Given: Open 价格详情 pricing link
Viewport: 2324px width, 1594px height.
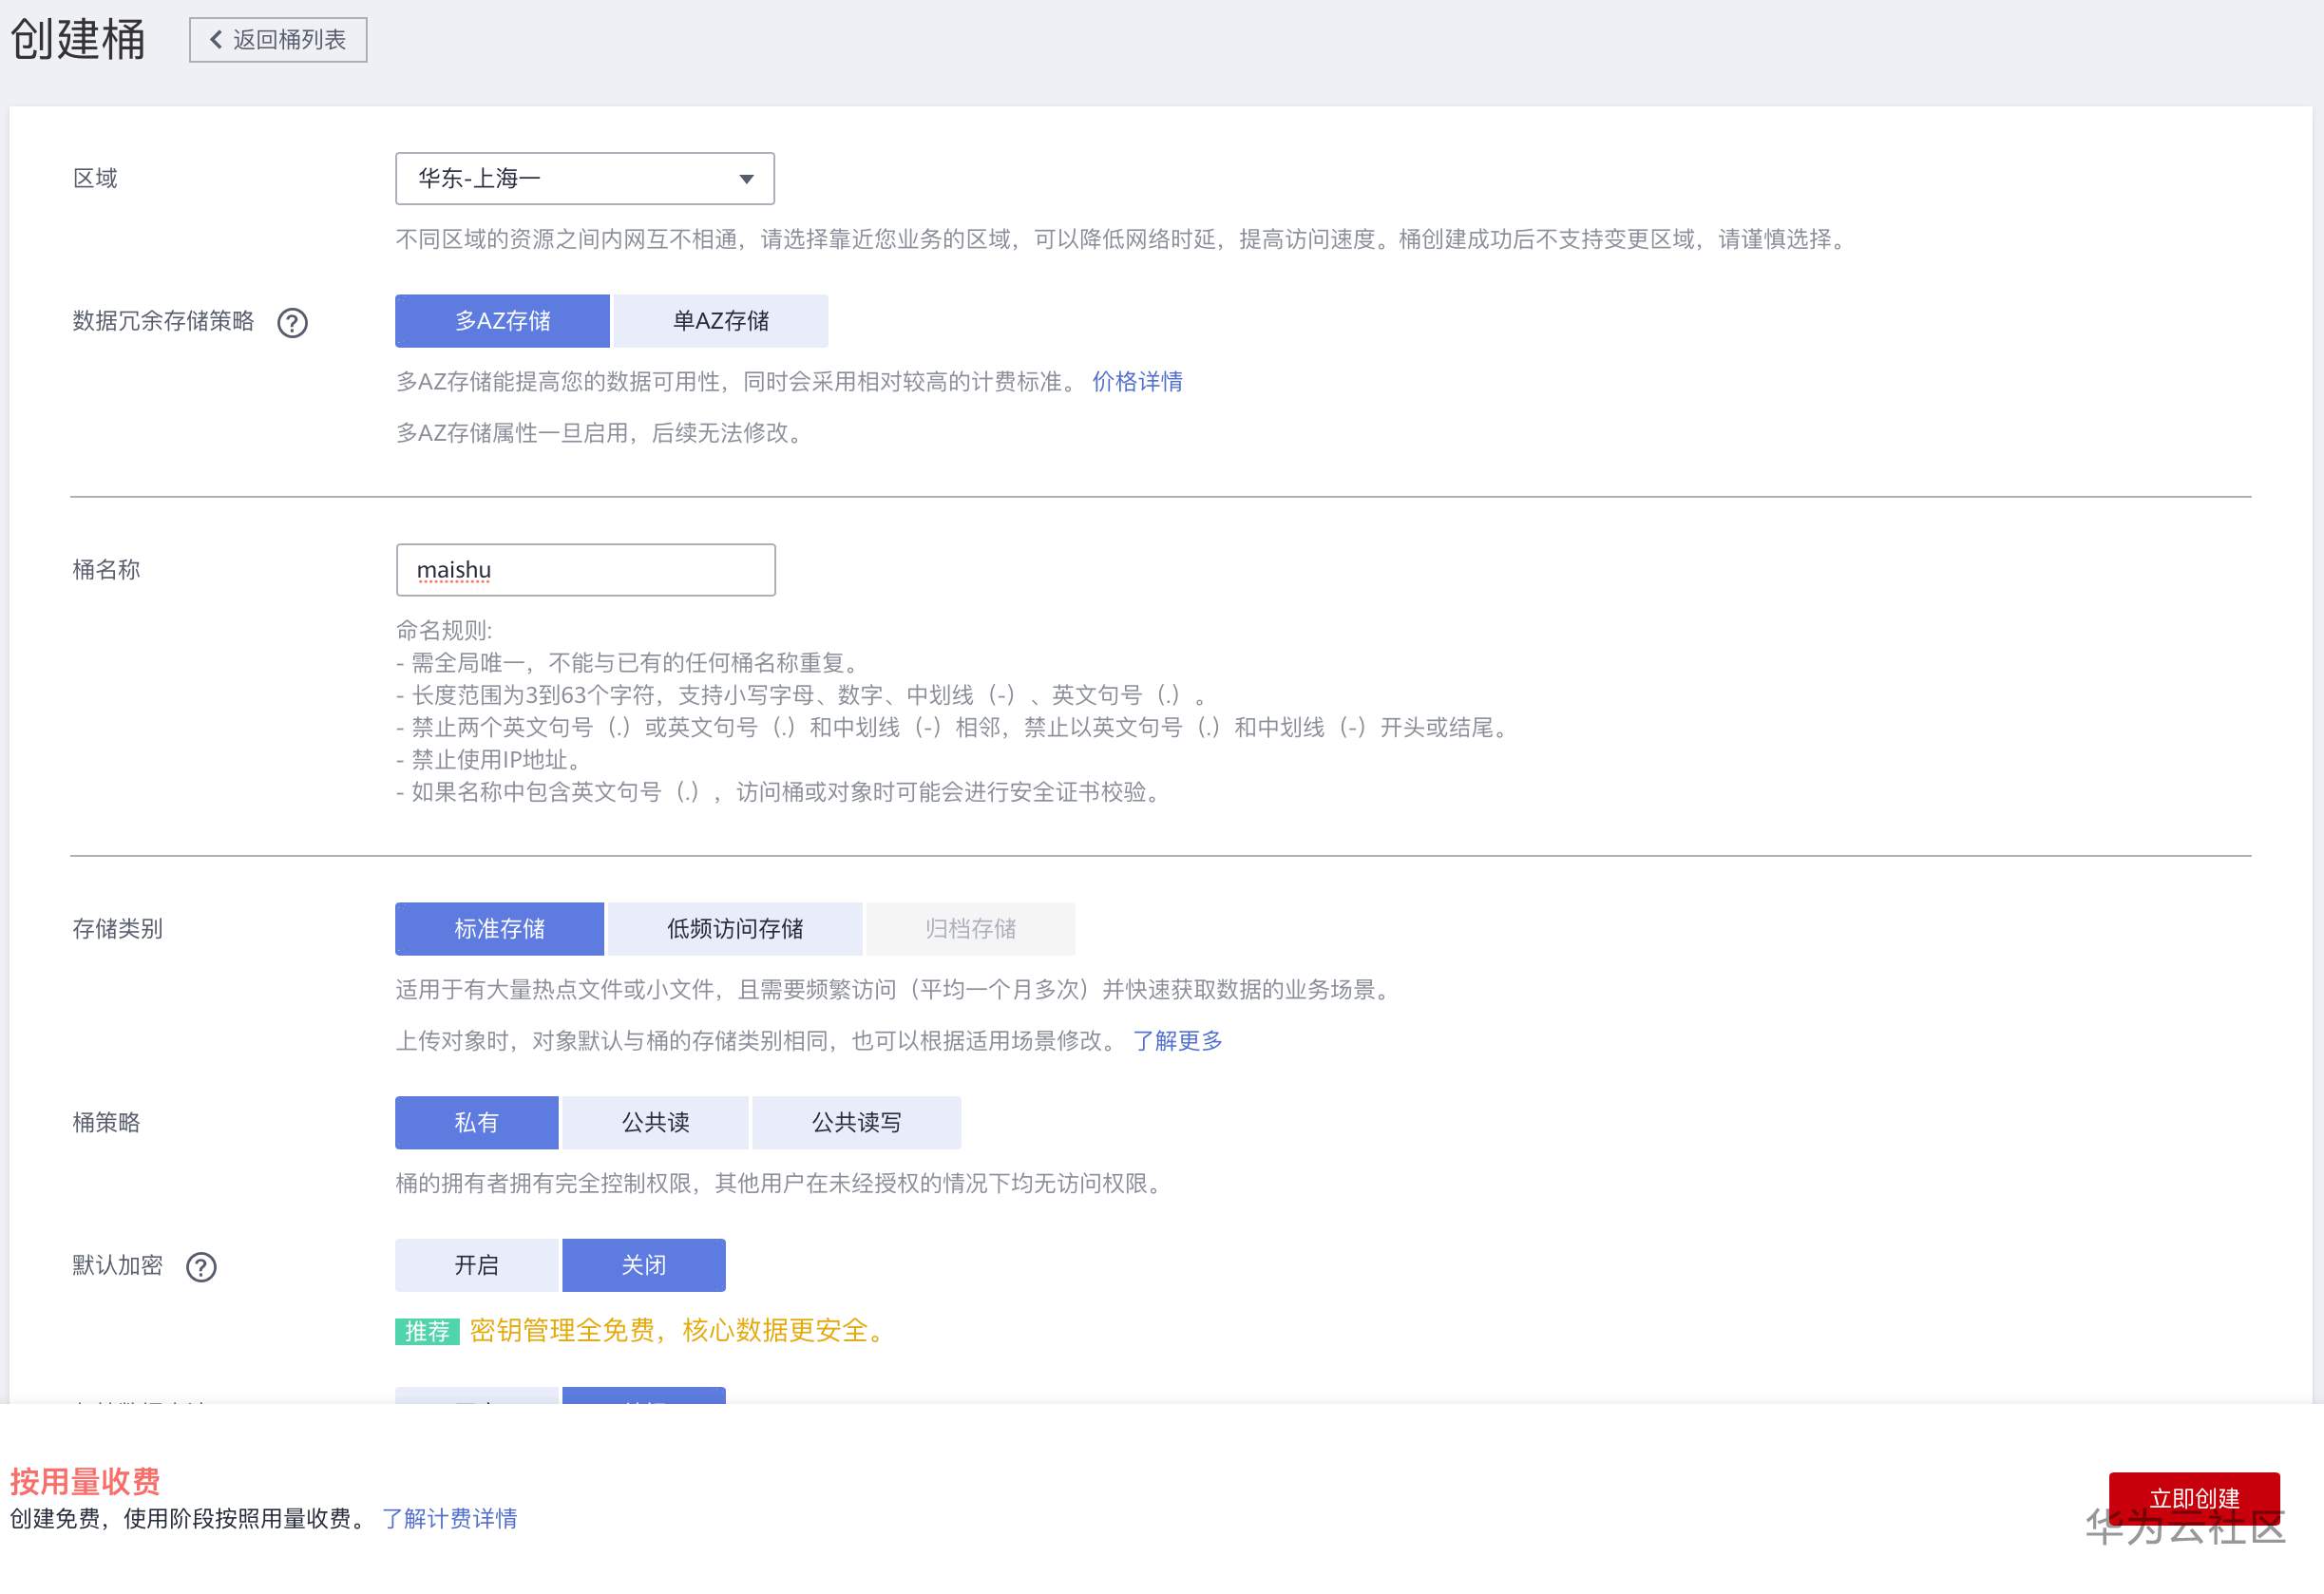Looking at the screenshot, I should click(x=1136, y=382).
